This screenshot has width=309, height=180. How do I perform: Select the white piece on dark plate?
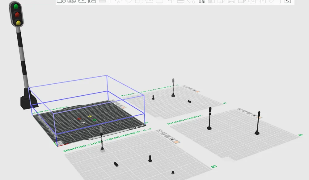83,122
